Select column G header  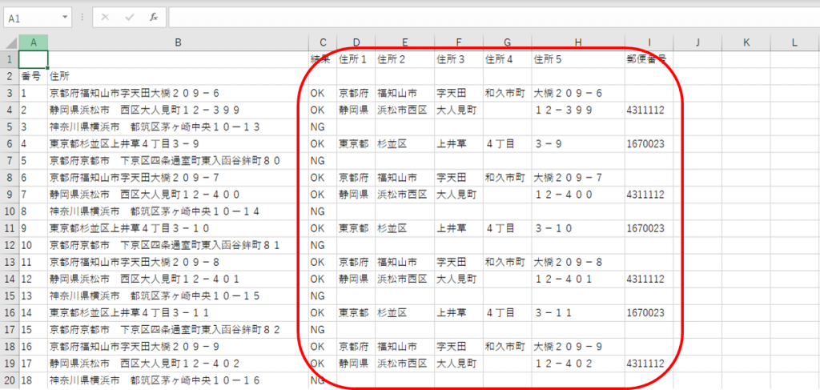coord(507,43)
